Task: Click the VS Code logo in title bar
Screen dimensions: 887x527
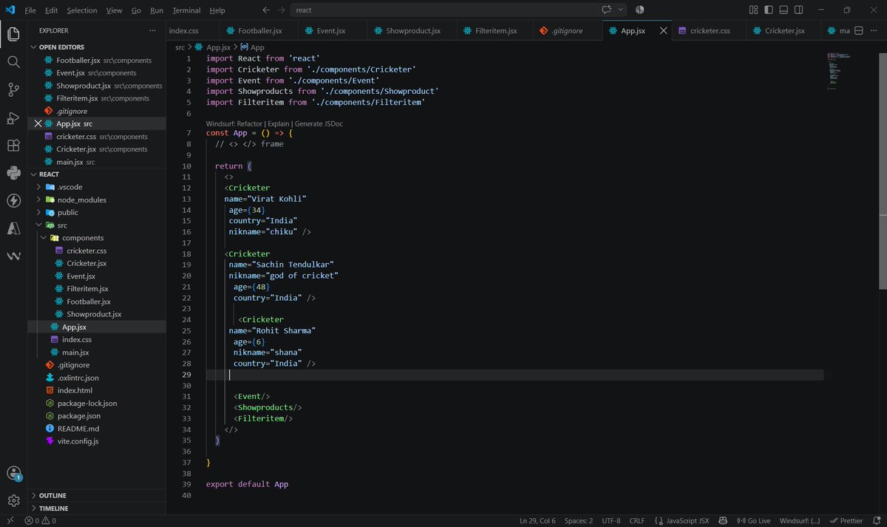Action: coord(10,10)
